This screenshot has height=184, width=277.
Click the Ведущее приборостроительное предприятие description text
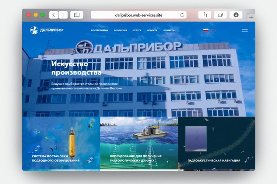click(x=87, y=86)
